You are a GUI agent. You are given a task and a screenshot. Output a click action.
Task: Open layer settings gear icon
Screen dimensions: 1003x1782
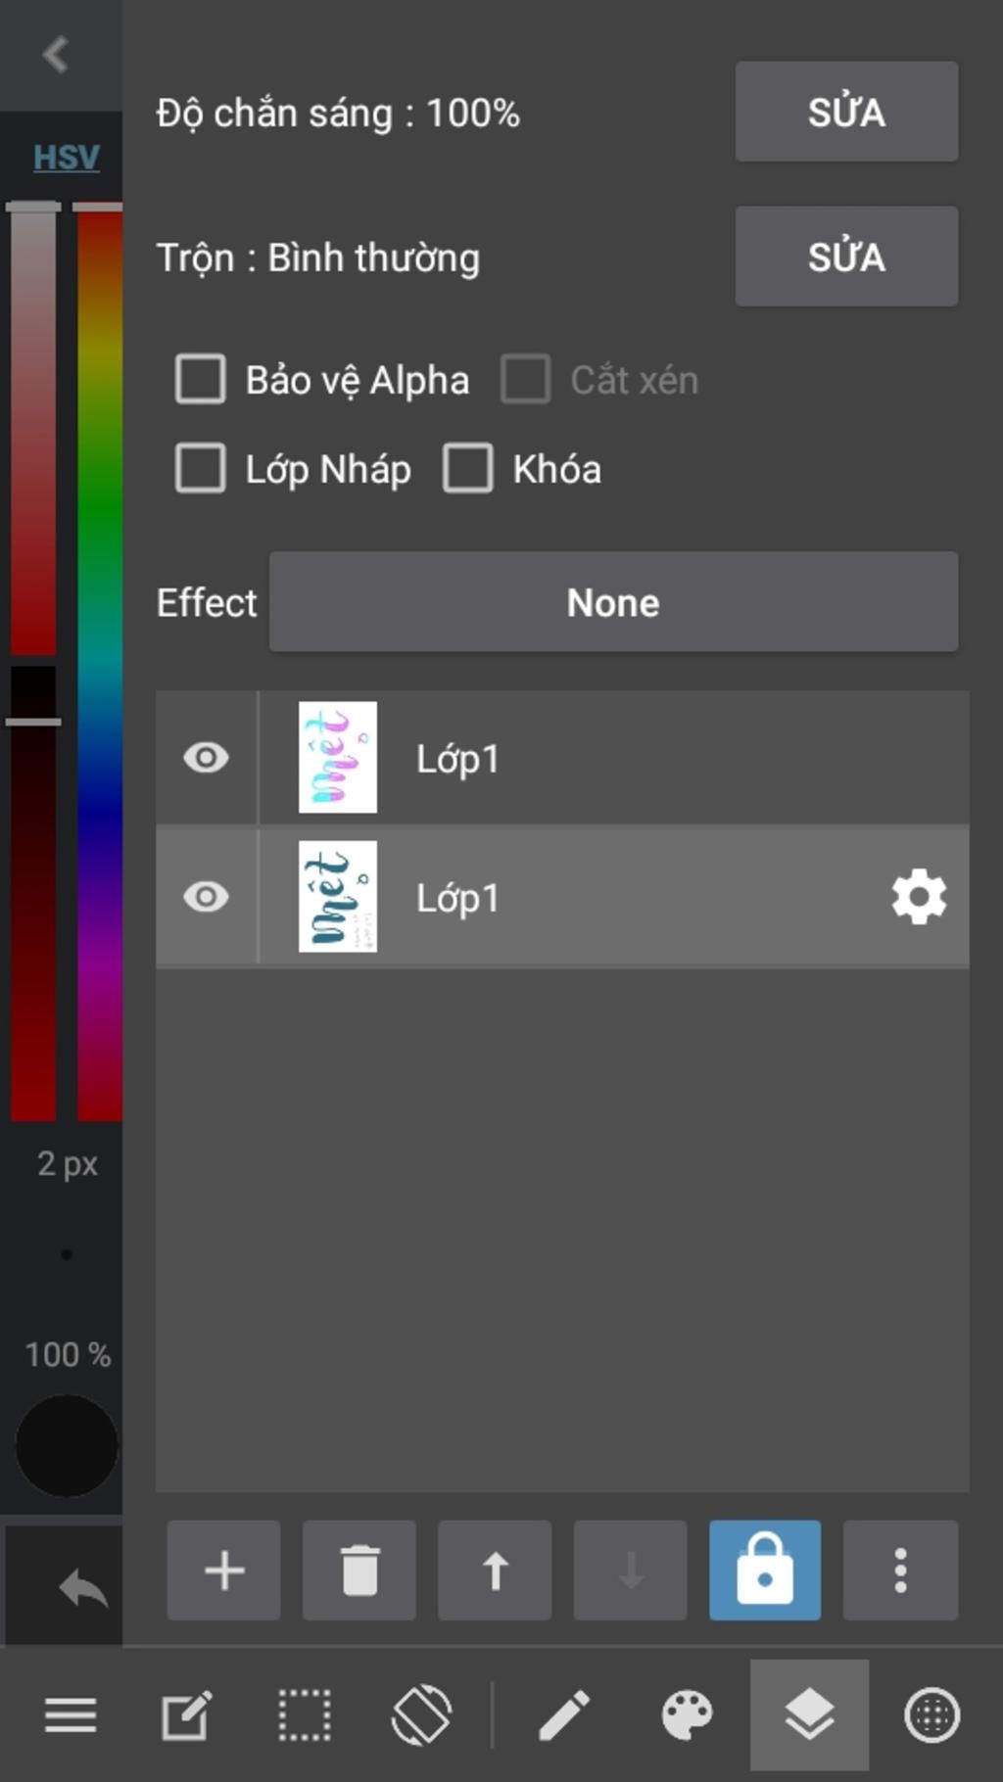pos(919,897)
